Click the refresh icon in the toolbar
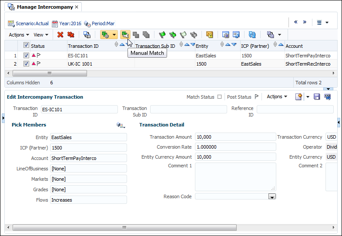Screen dimensions: 342x236 (252, 35)
